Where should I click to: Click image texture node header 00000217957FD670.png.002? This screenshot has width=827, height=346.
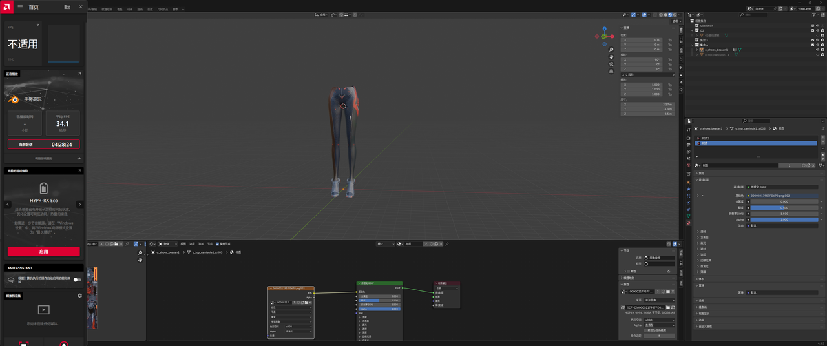(291, 289)
